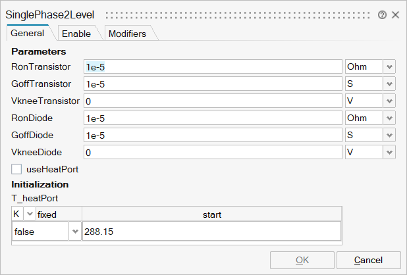Open GoffDiode unit dropdown
This screenshot has height=275, width=407.
point(389,135)
